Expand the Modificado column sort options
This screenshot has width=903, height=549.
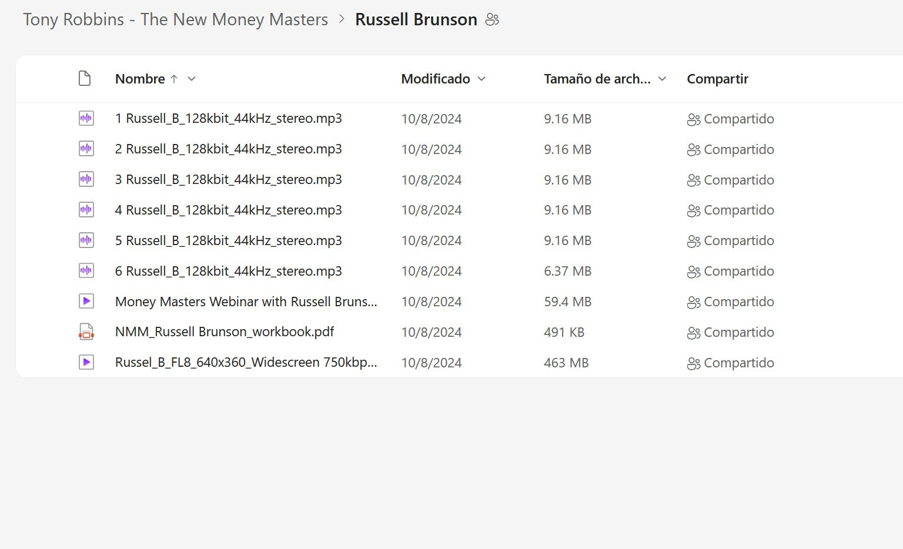click(x=481, y=79)
